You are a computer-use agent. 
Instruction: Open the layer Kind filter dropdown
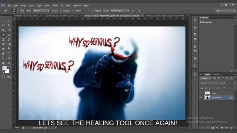click(205, 78)
